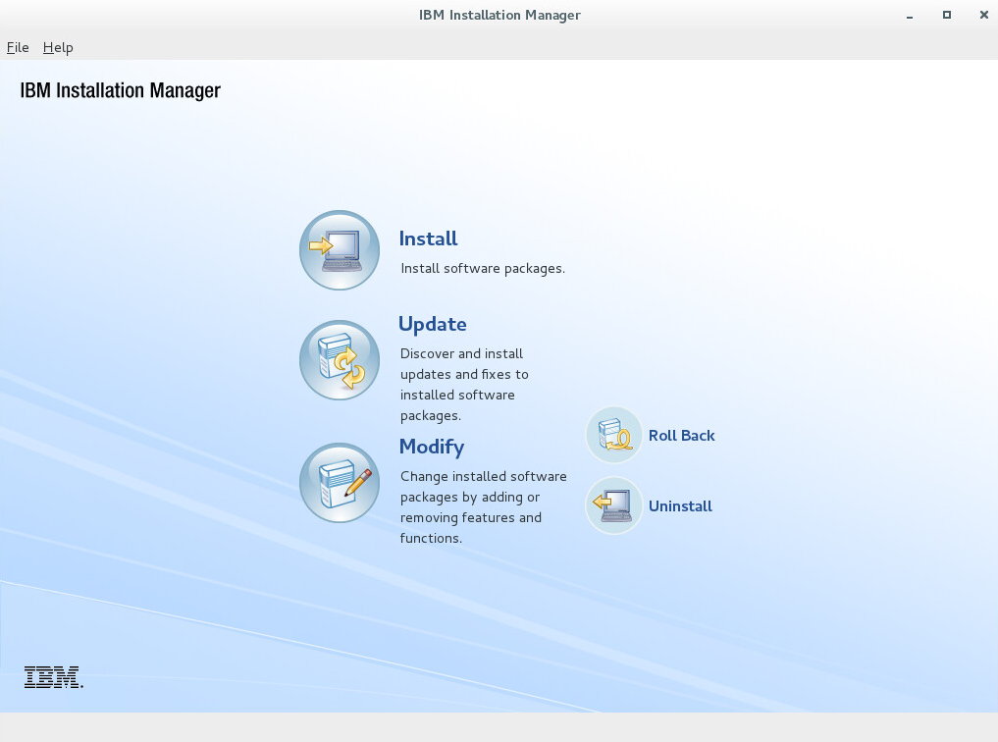Select the Update heading link
The image size is (998, 742).
[433, 324]
